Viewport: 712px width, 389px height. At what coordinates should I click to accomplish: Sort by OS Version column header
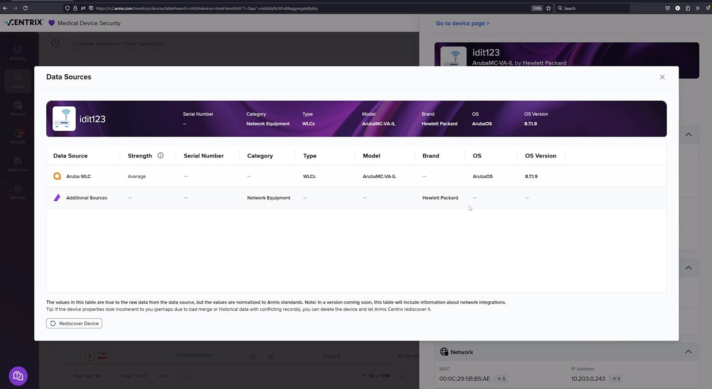point(541,156)
